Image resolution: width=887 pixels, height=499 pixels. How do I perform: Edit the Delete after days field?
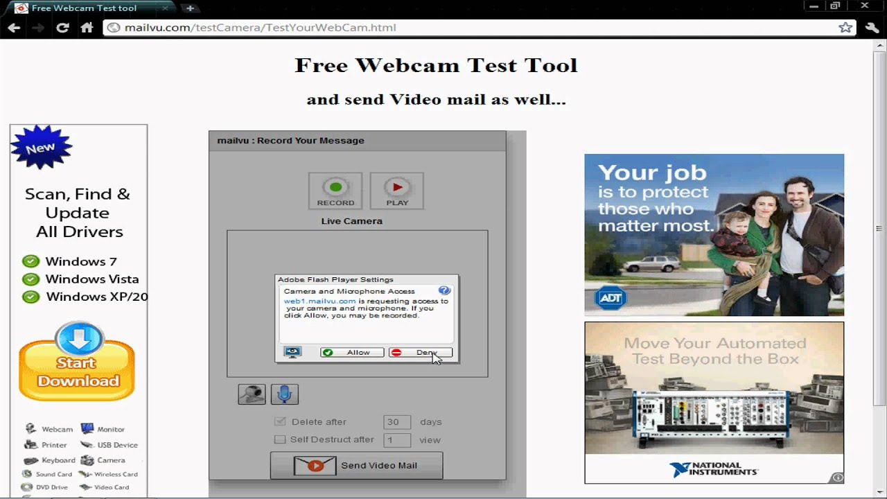coord(397,422)
